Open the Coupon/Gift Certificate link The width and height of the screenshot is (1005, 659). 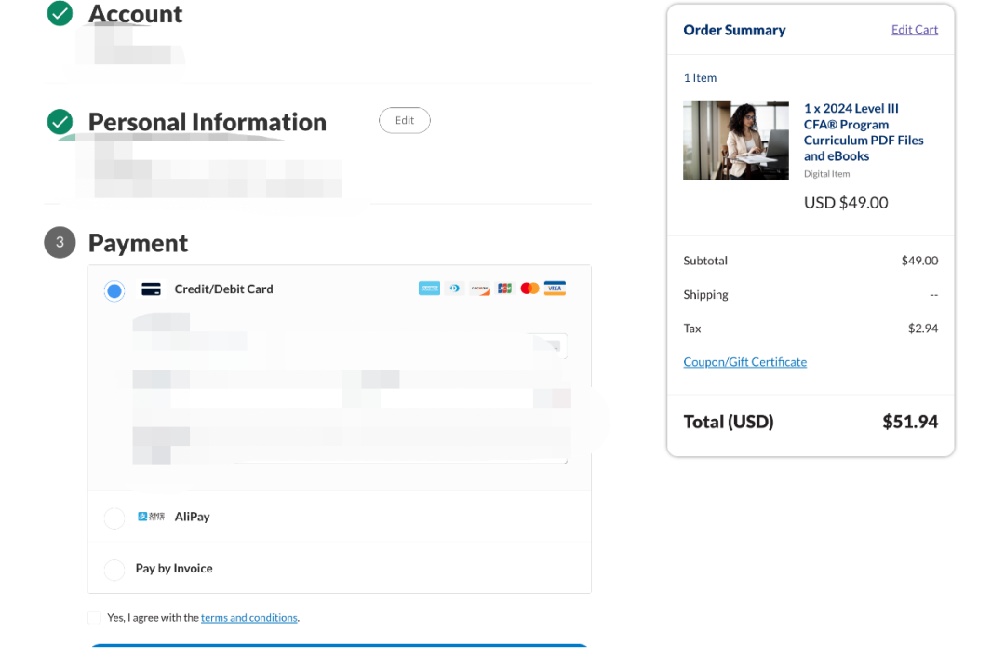pos(744,362)
